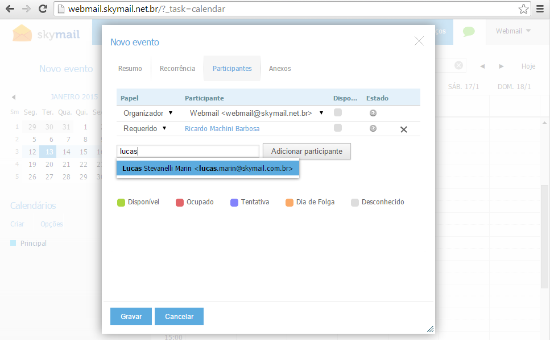The width and height of the screenshot is (550, 340).
Task: Open Opções under Calendários
Action: tap(52, 224)
